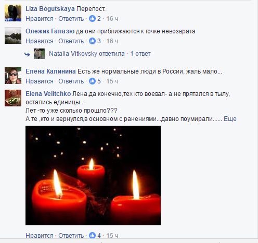View the likes icon under the candle photo comment

[92, 236]
